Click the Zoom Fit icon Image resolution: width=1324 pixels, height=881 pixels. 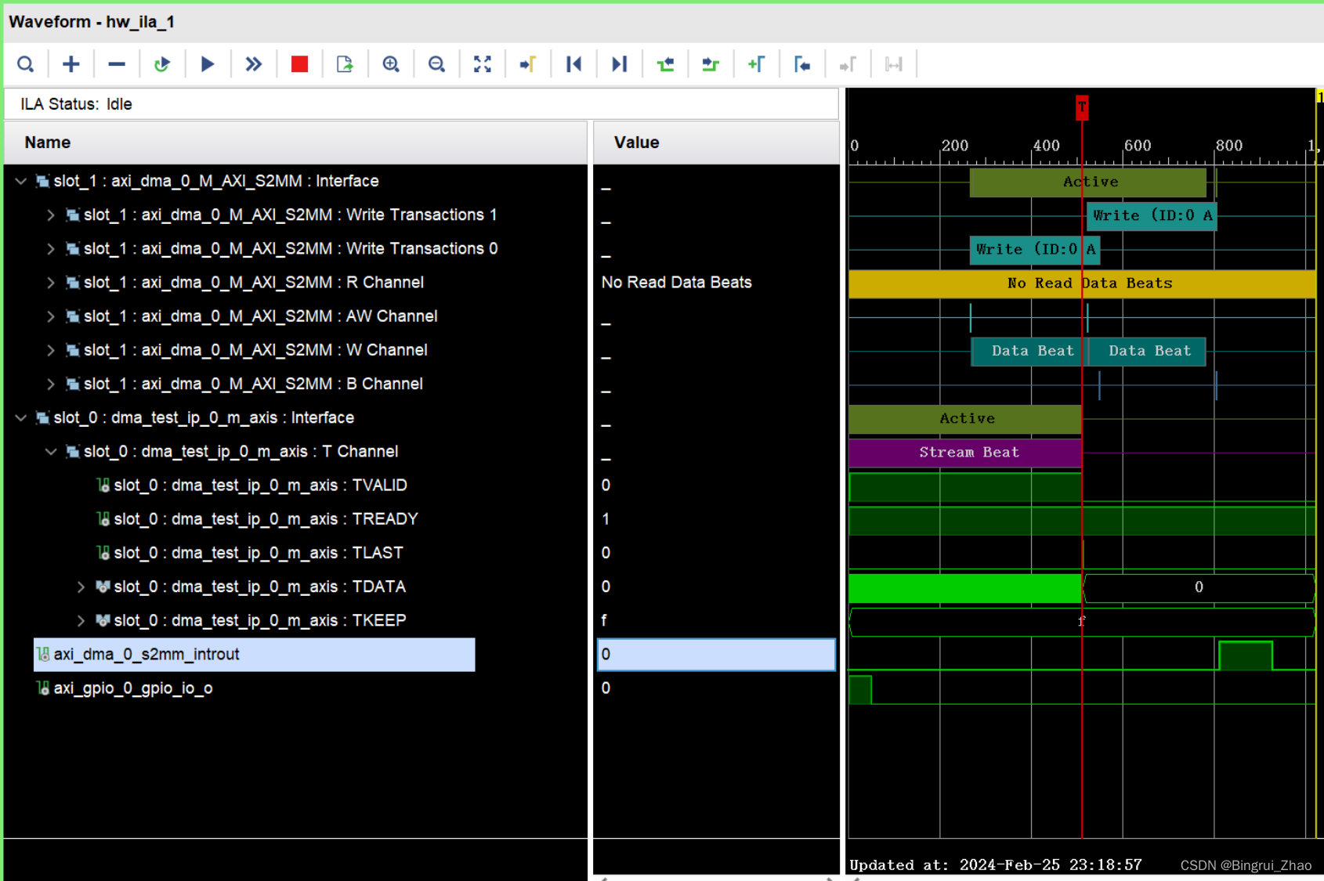pos(482,64)
